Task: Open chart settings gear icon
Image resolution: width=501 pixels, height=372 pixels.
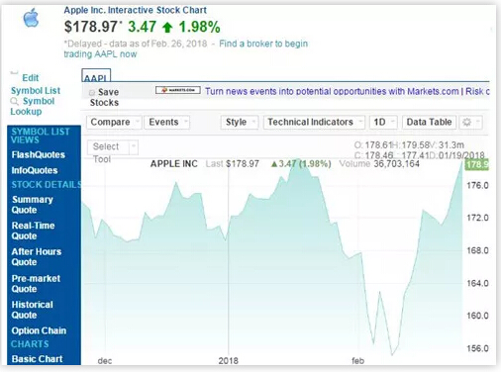Action: point(470,123)
